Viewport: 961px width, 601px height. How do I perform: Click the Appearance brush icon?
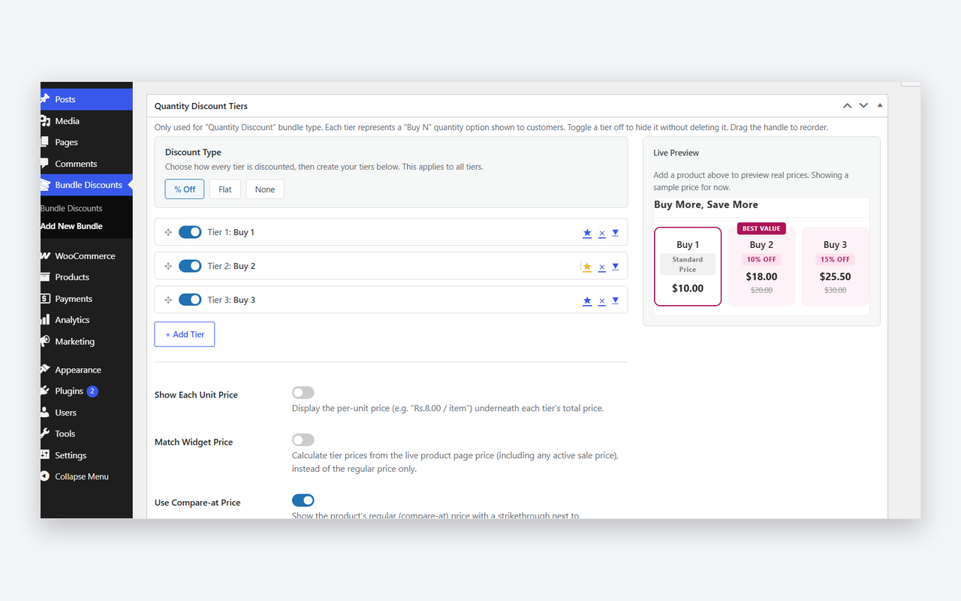(x=45, y=370)
